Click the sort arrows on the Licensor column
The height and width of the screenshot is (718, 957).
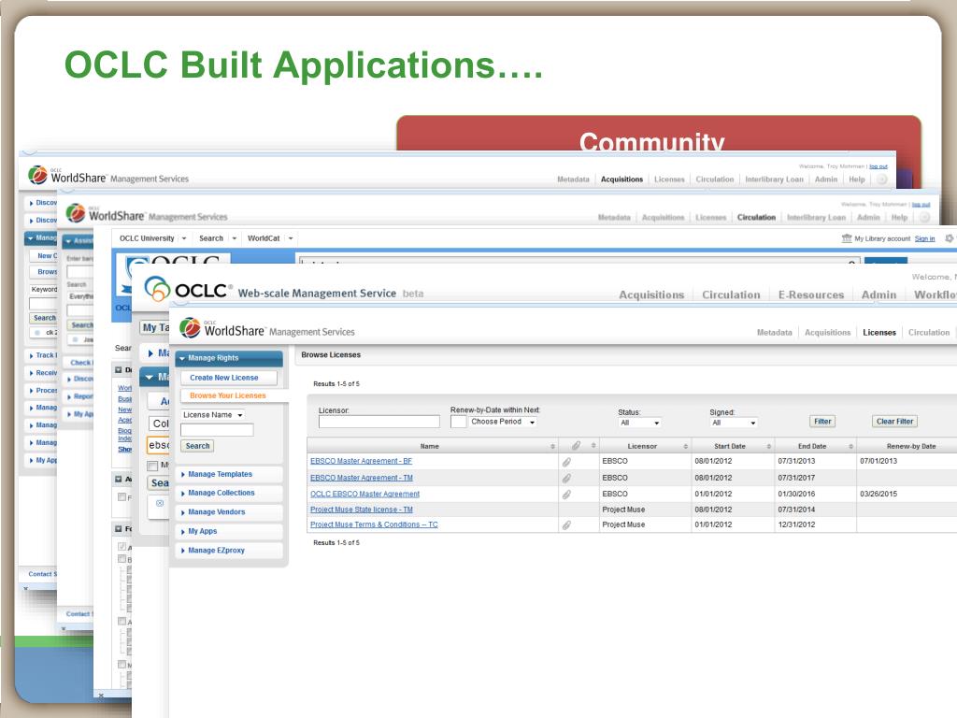(685, 446)
